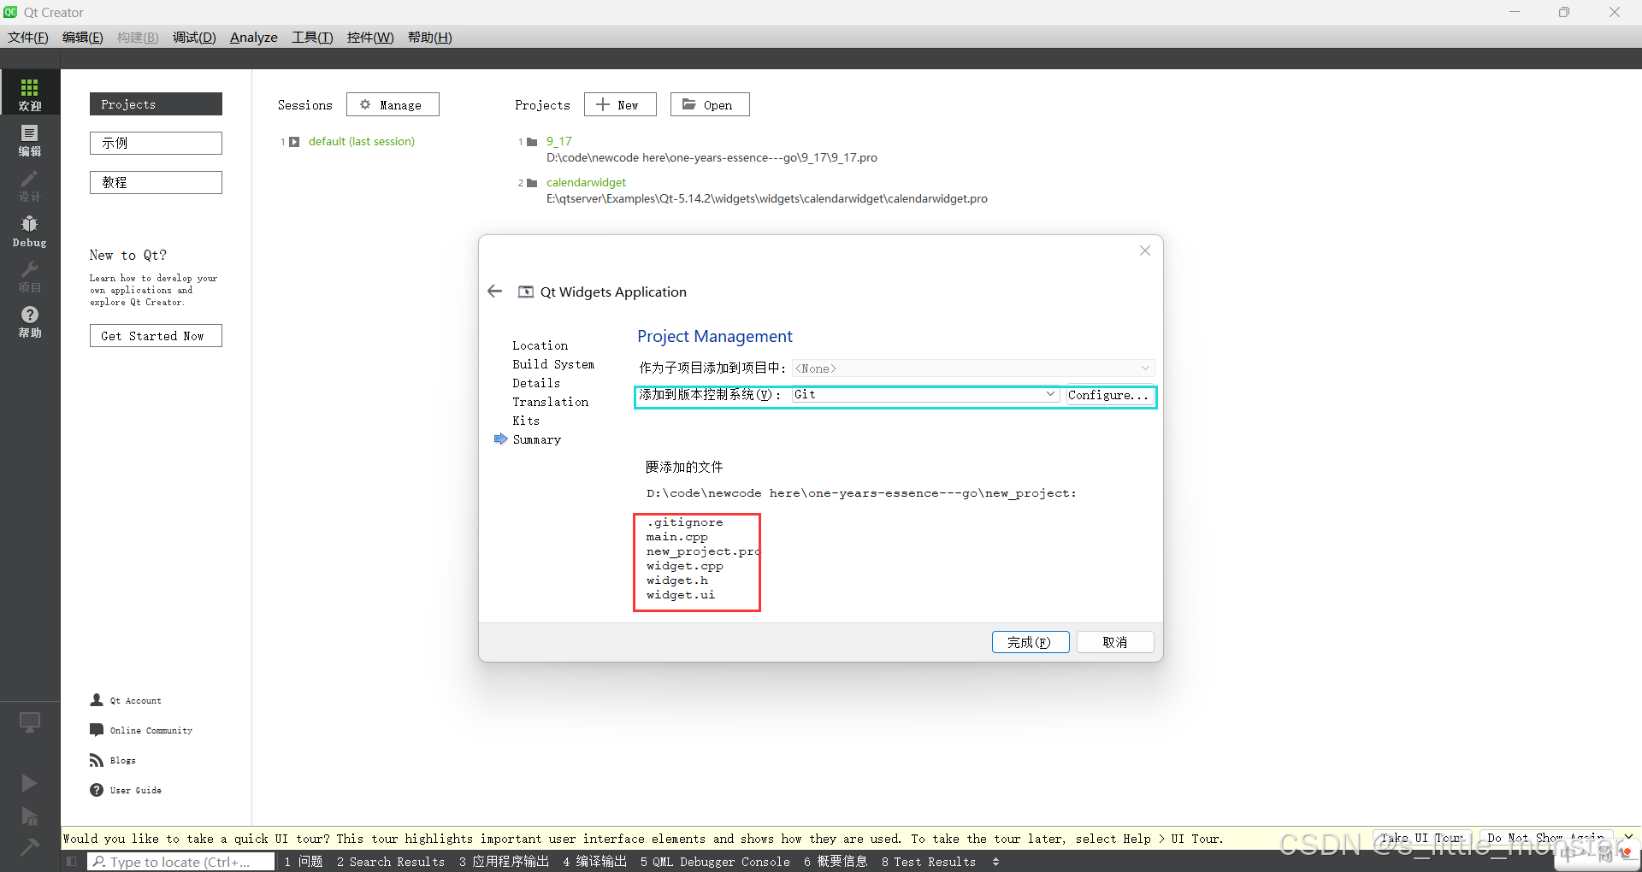Open the 项目 (Projects) mode
This screenshot has height=872, width=1642.
30,276
